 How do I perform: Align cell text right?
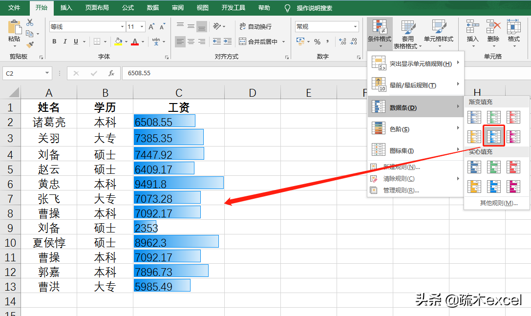coord(202,42)
